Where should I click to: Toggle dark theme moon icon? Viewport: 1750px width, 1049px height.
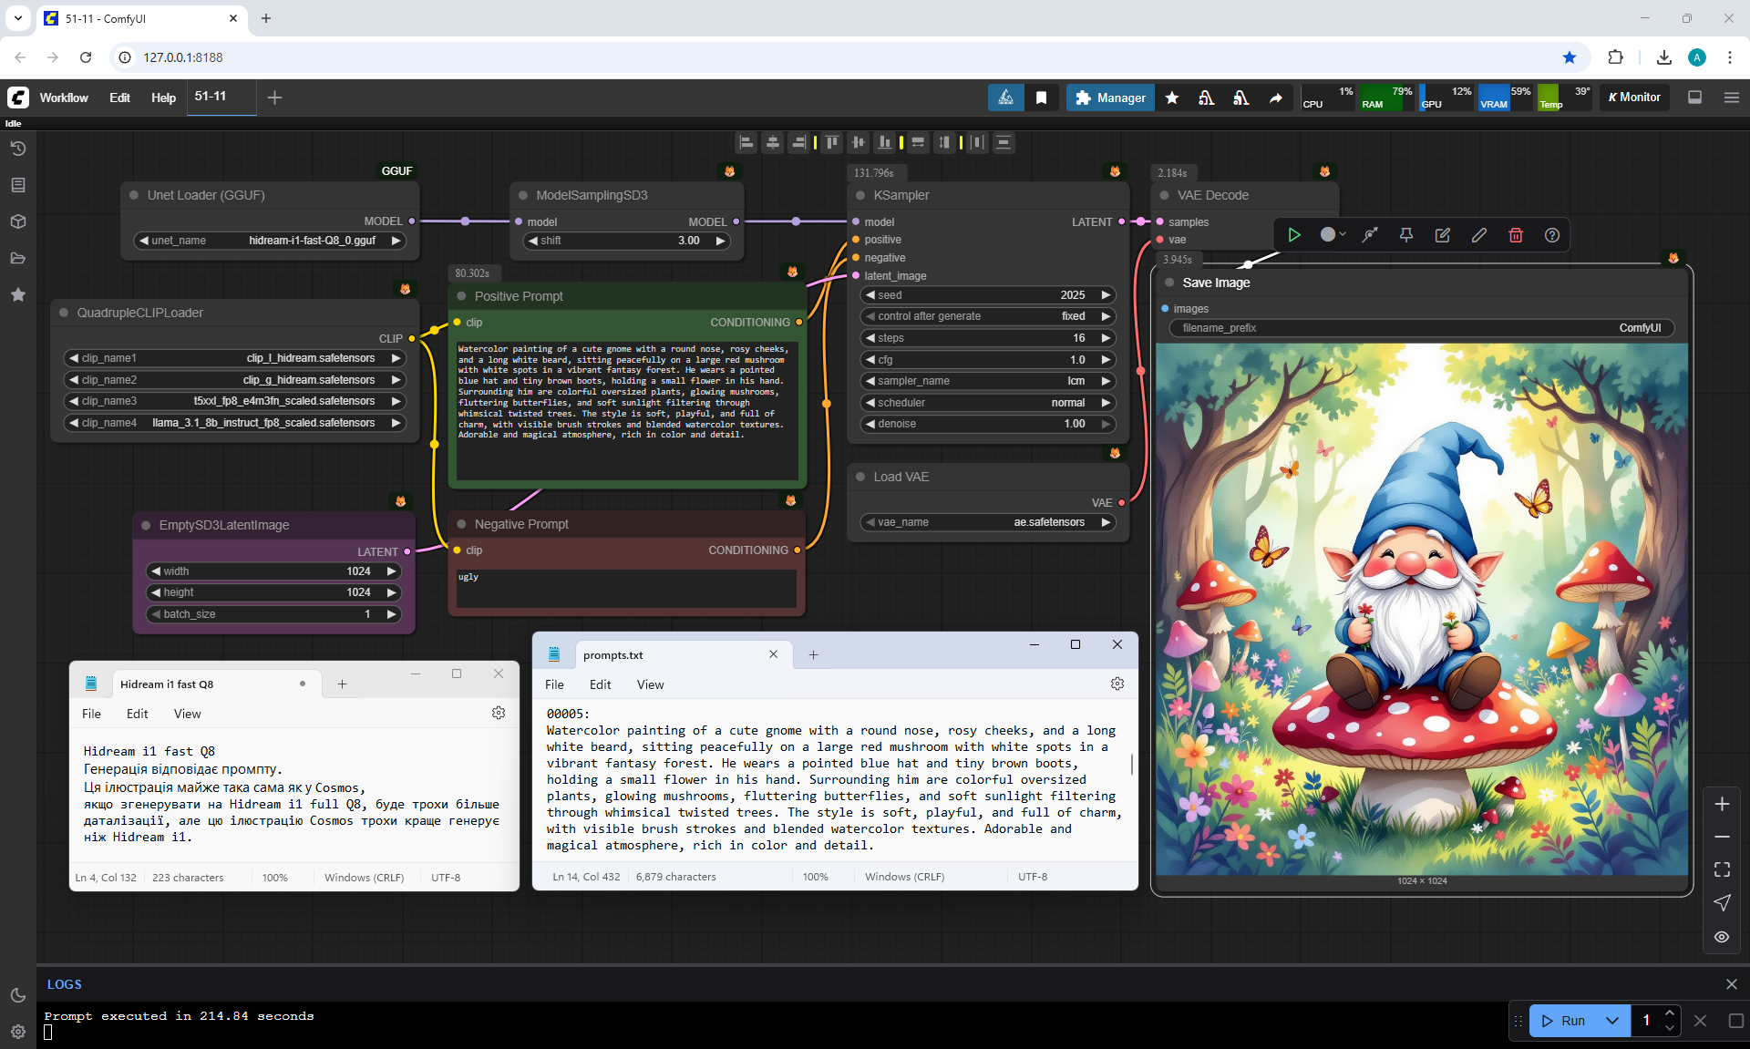click(17, 995)
